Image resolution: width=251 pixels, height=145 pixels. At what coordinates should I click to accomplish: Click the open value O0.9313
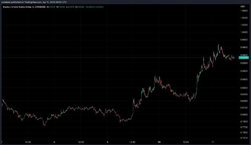pyautogui.click(x=51, y=7)
